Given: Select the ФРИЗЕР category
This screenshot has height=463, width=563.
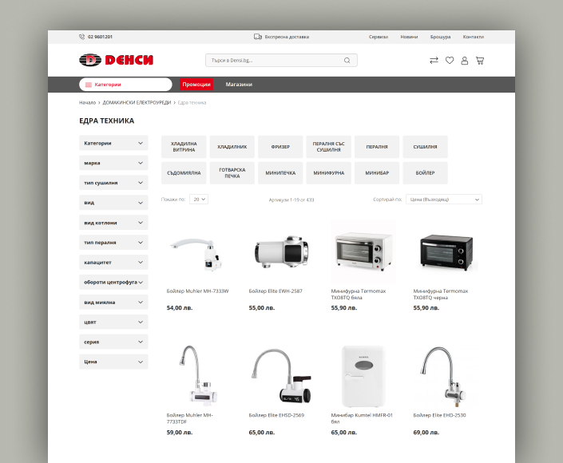Looking at the screenshot, I should pyautogui.click(x=280, y=147).
